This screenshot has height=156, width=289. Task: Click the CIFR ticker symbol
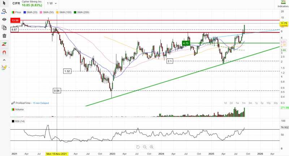tap(16, 3)
